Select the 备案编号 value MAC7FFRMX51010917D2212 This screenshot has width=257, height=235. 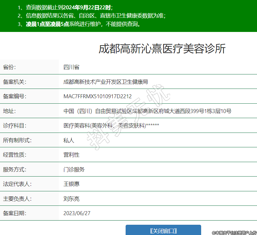pos(97,96)
